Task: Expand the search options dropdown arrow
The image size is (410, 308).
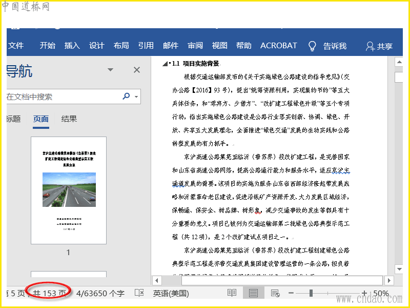Action: (x=136, y=97)
